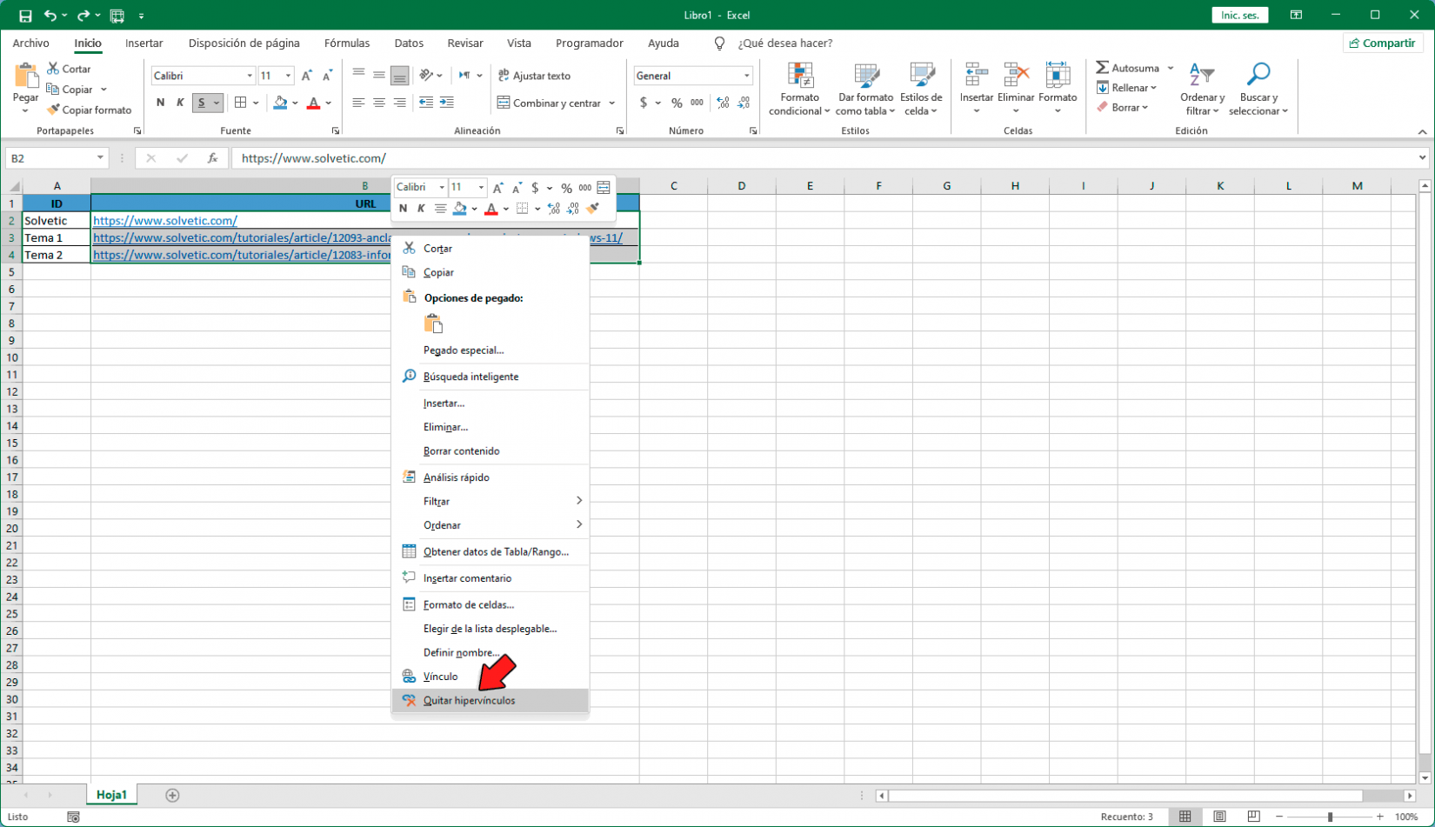Expand the General number format dropdown

point(746,76)
